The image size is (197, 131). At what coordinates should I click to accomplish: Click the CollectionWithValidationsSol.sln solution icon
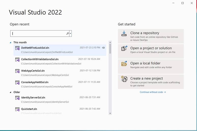pyautogui.click(x=17, y=60)
